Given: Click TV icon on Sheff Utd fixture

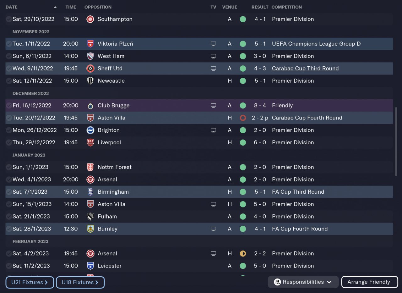Looking at the screenshot, I should point(213,69).
